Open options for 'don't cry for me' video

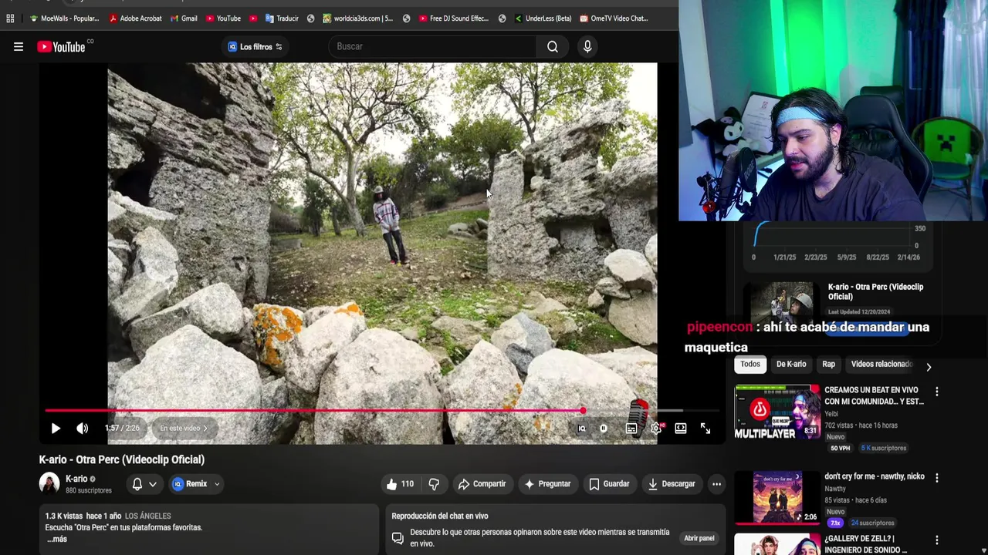[x=937, y=478]
